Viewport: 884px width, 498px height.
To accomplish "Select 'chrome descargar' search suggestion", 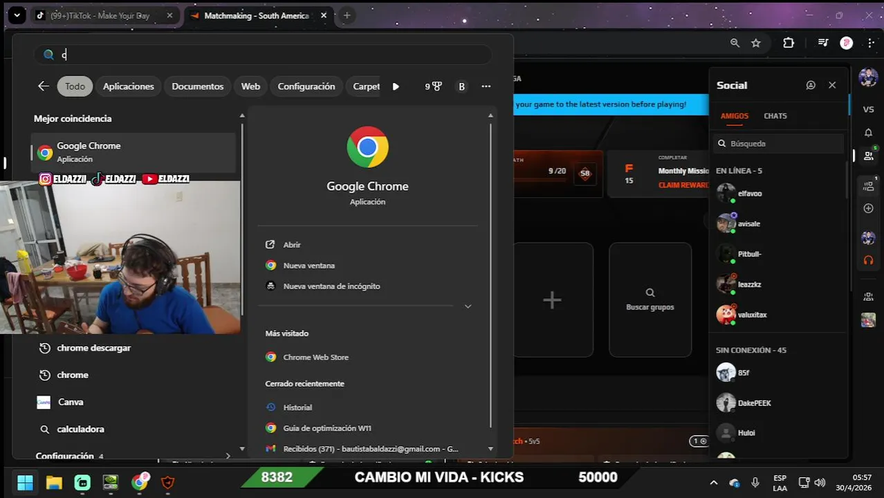I will [93, 348].
